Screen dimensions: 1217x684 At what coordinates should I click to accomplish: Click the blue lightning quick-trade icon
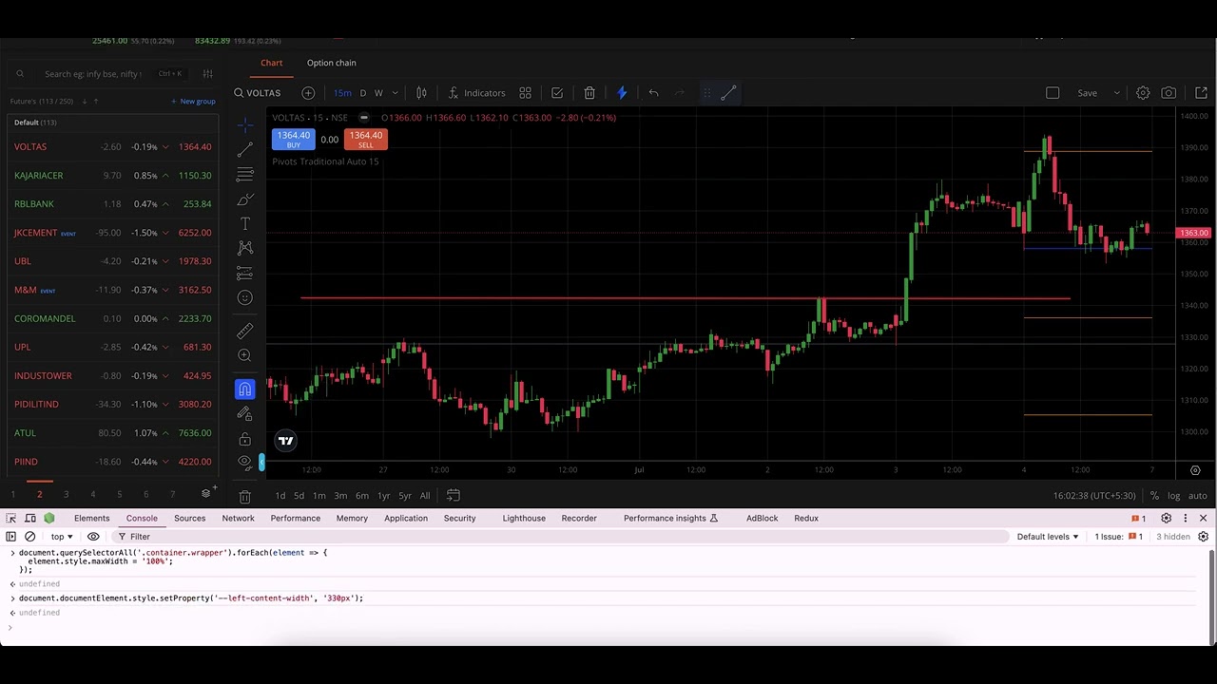point(622,93)
